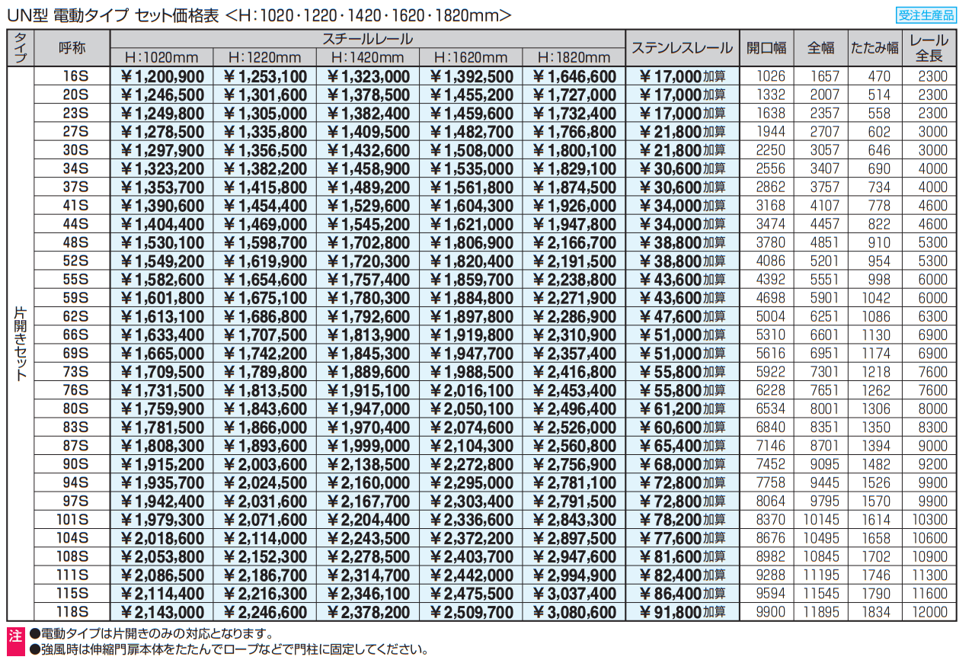Select the ¥91,800 加算 stainless rail cell
The image size is (972, 660).
click(682, 612)
